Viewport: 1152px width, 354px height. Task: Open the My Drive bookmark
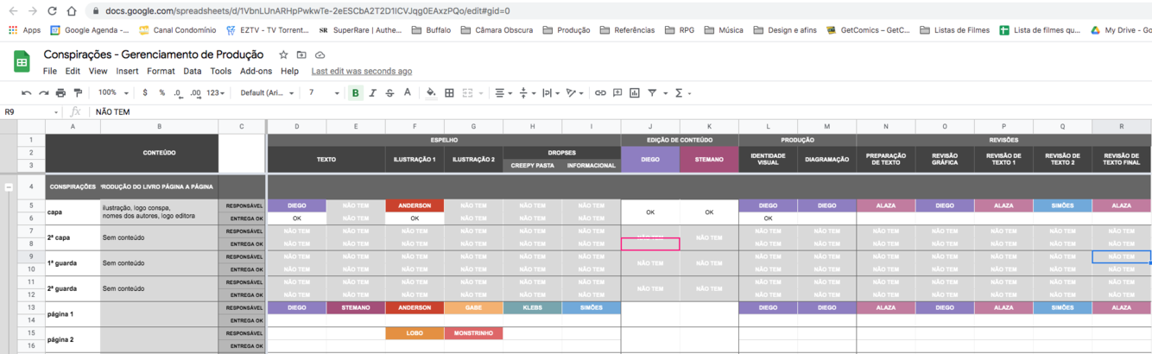tap(1121, 30)
